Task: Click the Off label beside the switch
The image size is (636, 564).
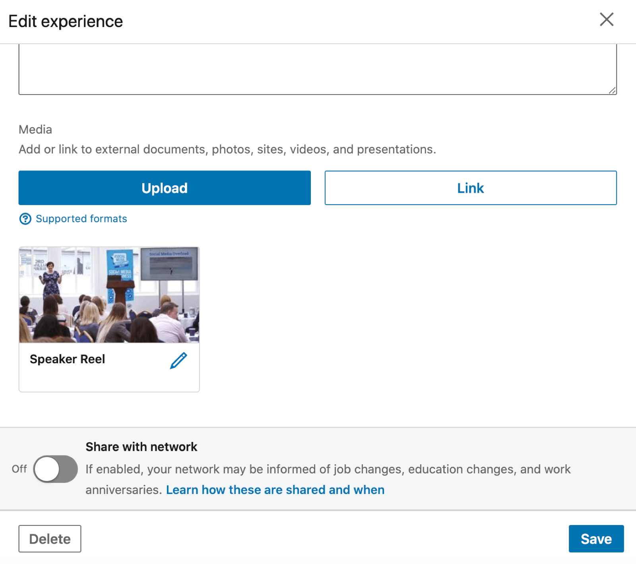Action: click(x=19, y=469)
